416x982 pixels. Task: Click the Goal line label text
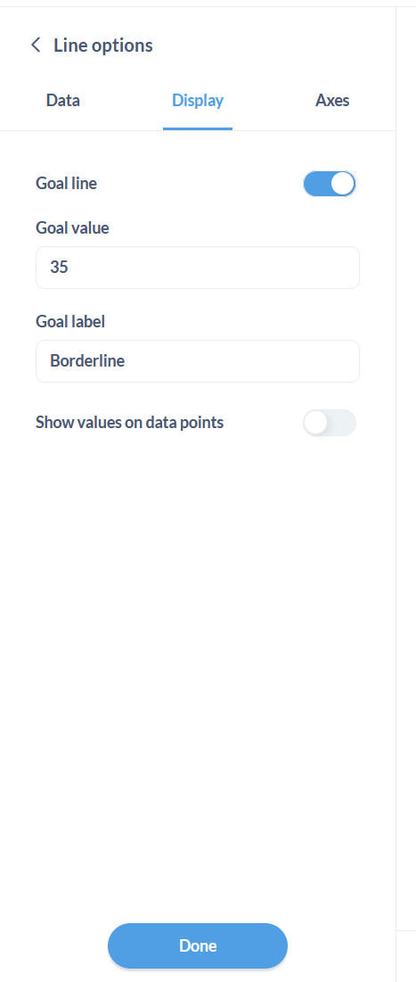(66, 184)
